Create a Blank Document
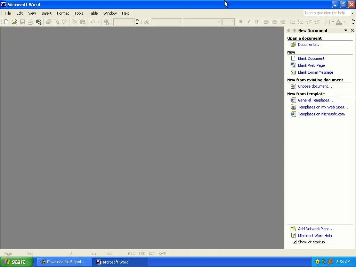 coord(311,58)
